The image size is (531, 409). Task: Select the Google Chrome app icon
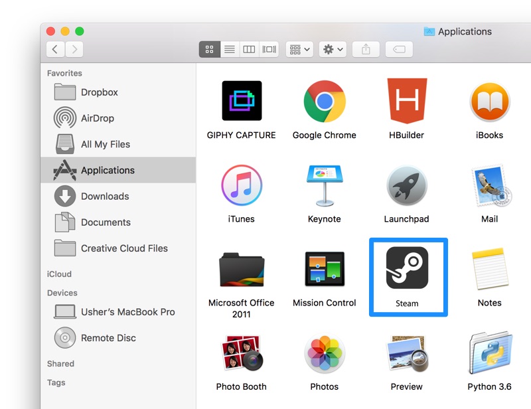(x=325, y=102)
